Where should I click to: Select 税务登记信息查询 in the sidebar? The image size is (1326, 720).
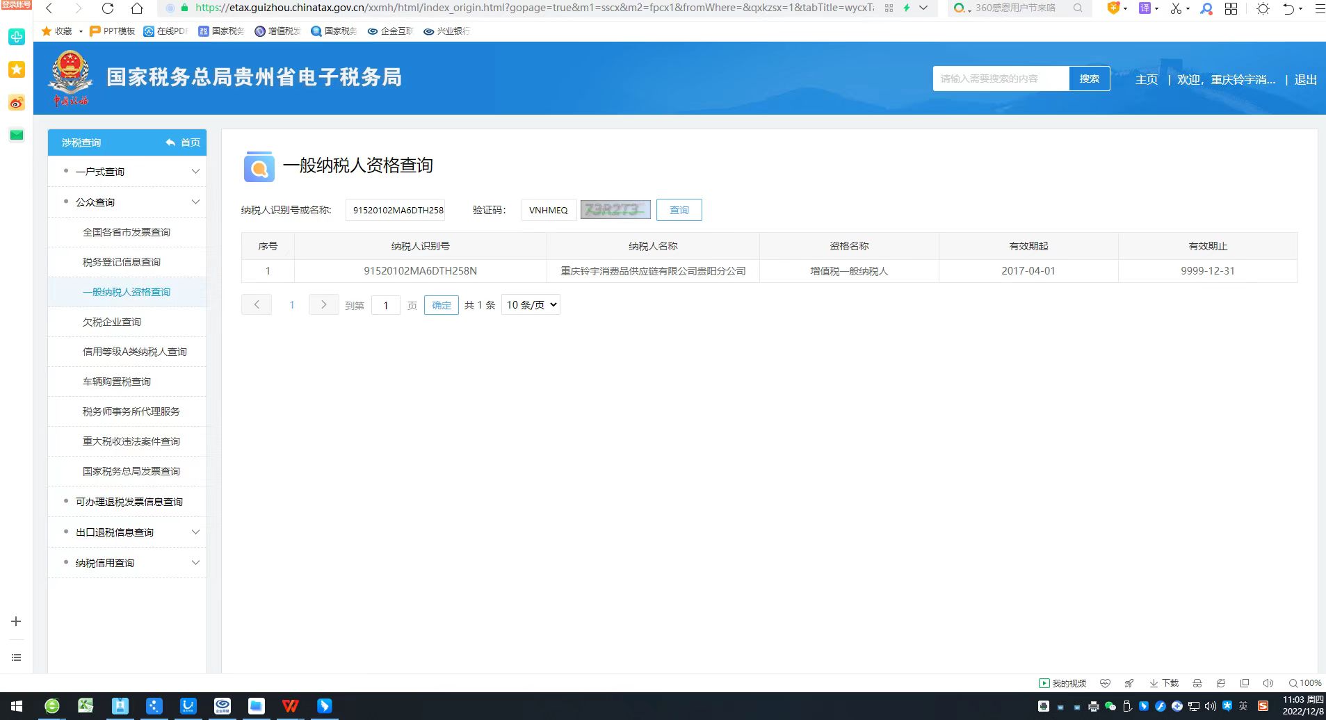(x=122, y=262)
